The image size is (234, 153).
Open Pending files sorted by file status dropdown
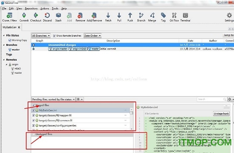(x=53, y=99)
